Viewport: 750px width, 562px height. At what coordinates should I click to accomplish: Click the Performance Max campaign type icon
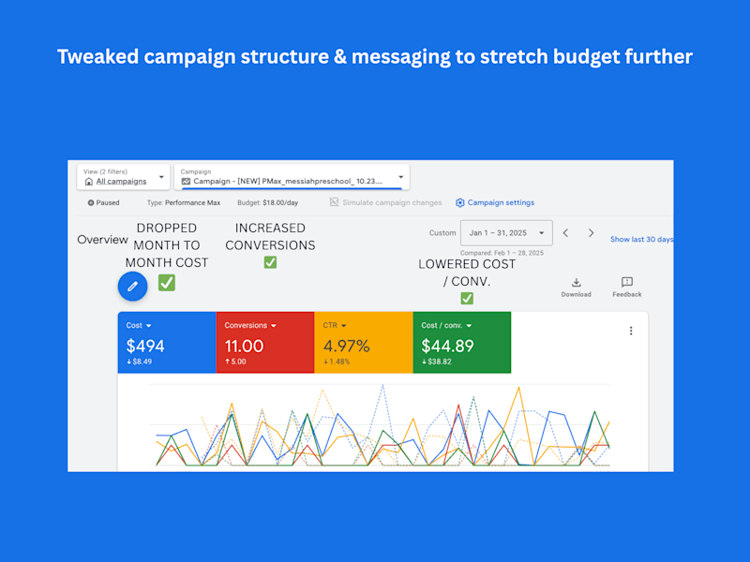186,181
